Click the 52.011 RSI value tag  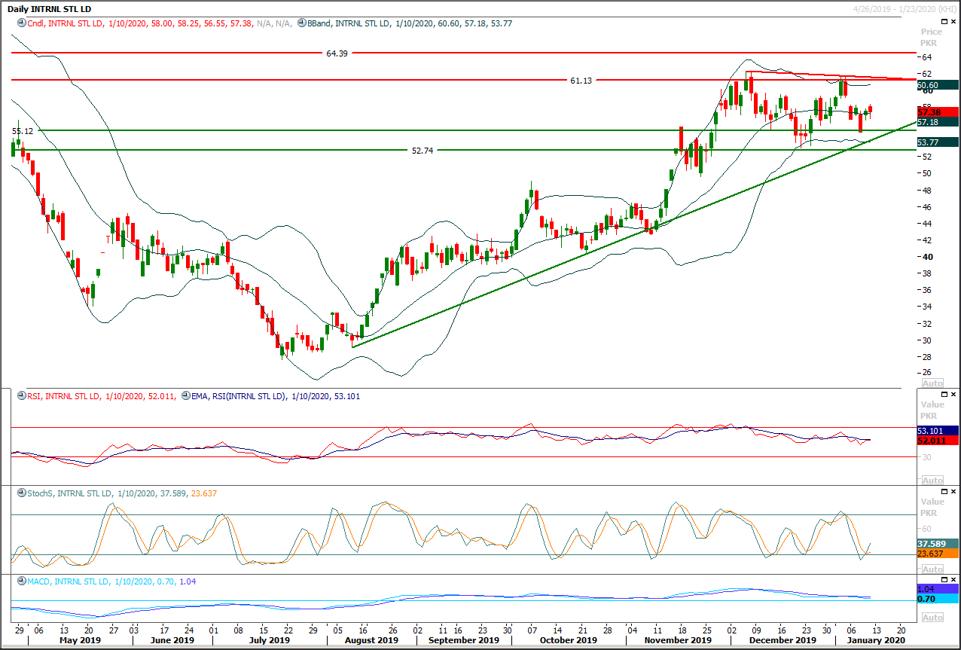[x=938, y=440]
